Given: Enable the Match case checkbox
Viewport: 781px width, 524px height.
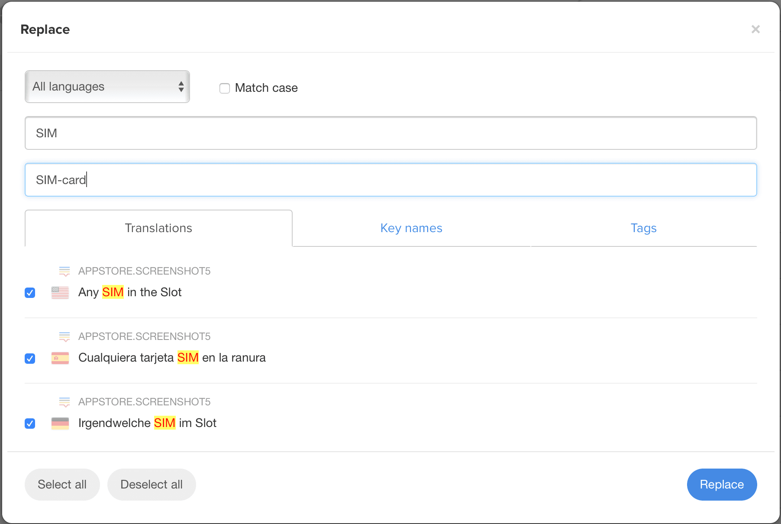Looking at the screenshot, I should point(225,88).
